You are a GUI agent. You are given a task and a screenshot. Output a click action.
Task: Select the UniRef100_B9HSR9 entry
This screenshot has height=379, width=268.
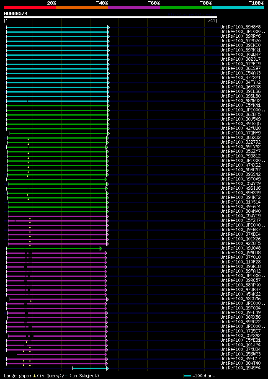coord(240,193)
